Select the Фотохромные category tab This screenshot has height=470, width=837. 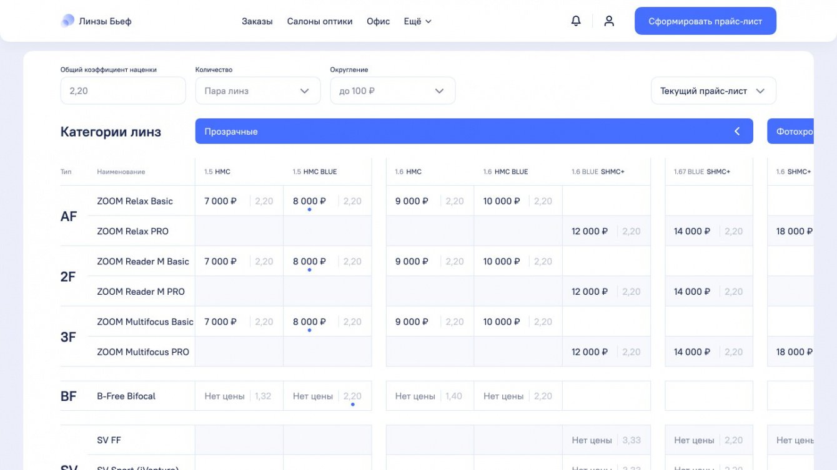(793, 132)
